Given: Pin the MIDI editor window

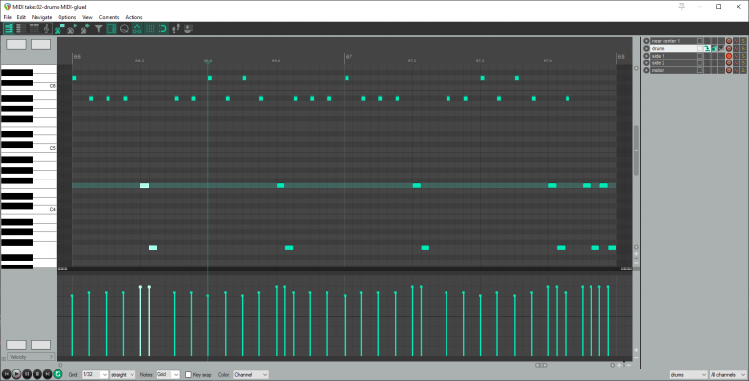Looking at the screenshot, I should (682, 6).
